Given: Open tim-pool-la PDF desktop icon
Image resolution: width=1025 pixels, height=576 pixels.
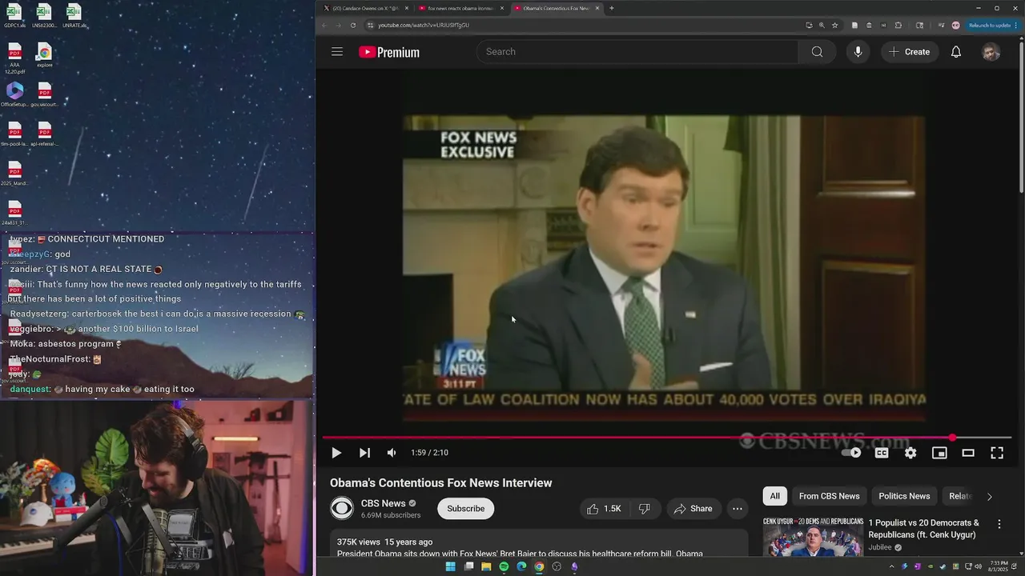Looking at the screenshot, I should 14,134.
